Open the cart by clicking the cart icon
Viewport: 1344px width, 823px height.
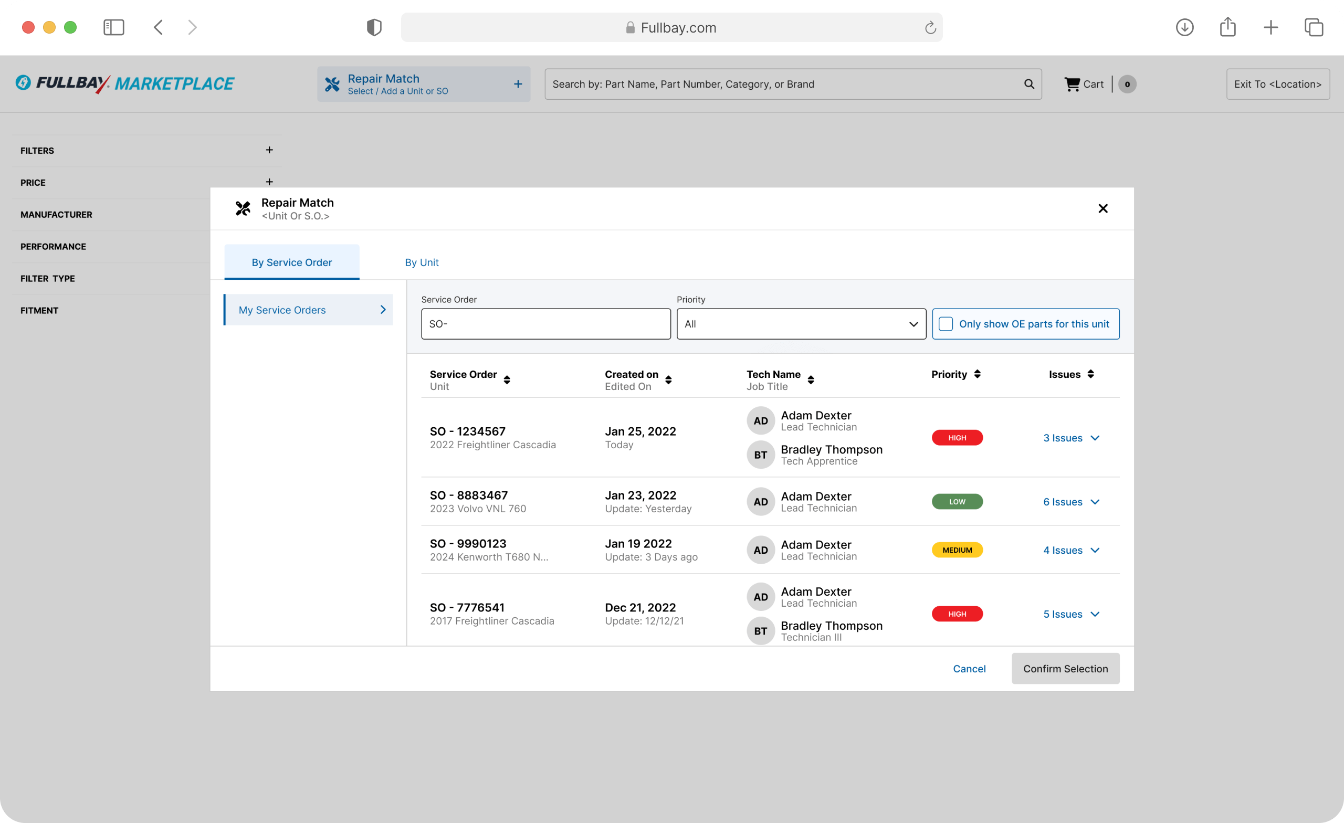point(1073,83)
